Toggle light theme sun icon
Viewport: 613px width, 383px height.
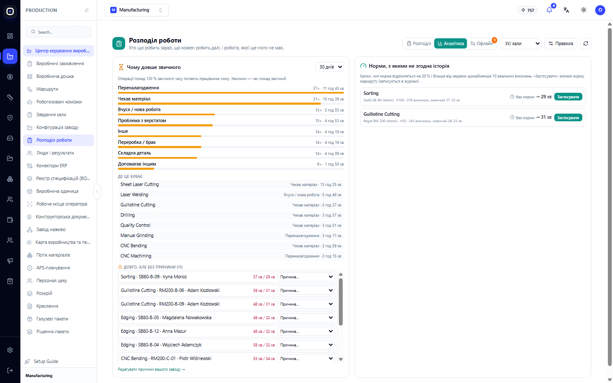coord(584,10)
